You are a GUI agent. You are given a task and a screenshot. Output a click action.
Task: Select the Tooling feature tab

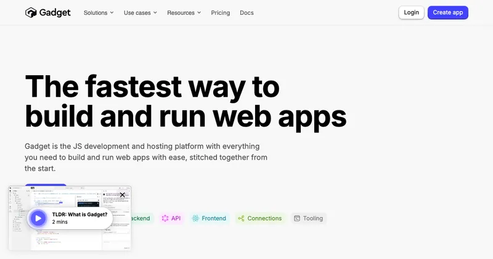pos(309,218)
